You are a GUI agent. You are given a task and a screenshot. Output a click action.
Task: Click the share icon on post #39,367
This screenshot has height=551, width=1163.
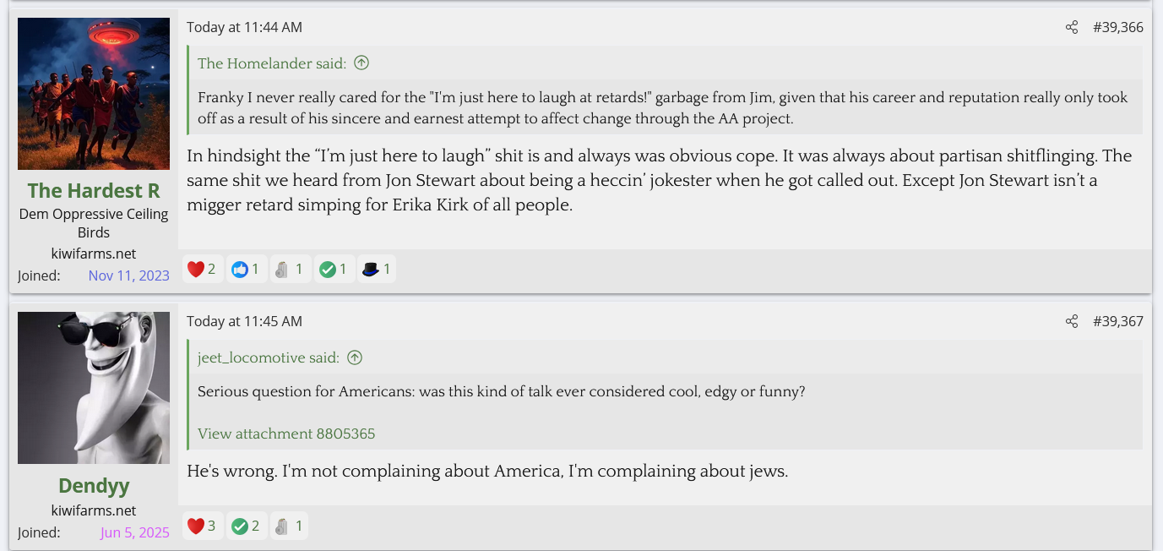point(1072,321)
